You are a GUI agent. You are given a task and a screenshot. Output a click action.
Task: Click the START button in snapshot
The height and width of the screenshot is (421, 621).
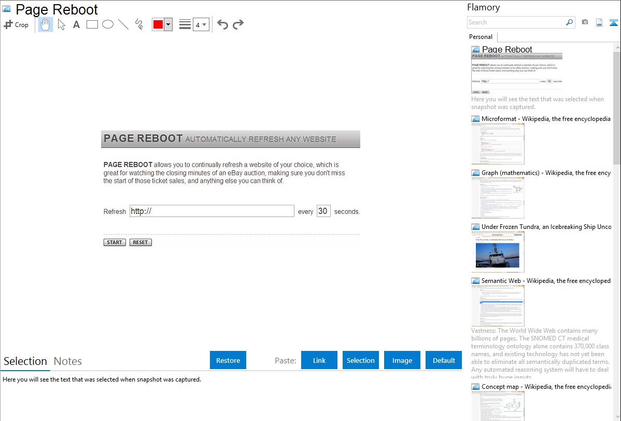pyautogui.click(x=115, y=242)
